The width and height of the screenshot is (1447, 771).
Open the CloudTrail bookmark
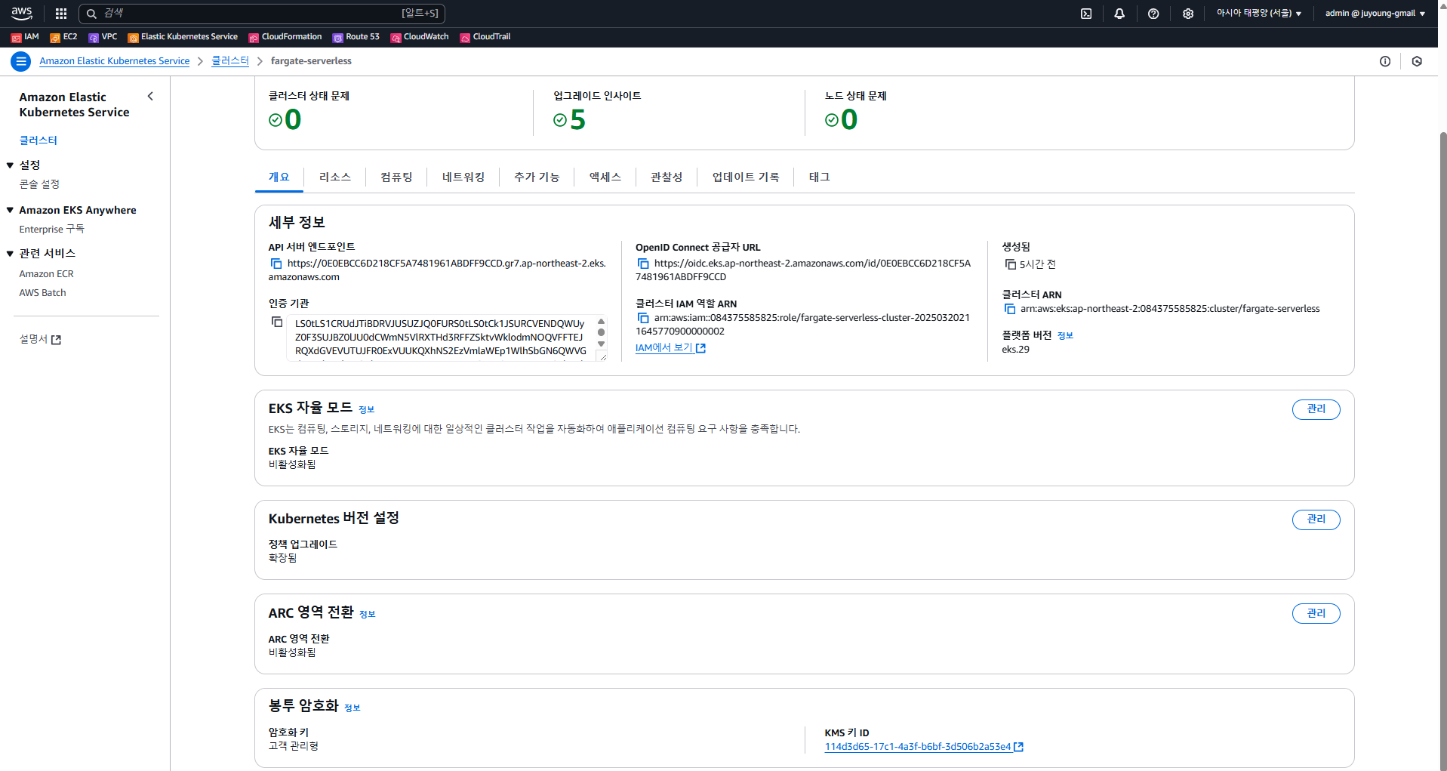pyautogui.click(x=485, y=37)
